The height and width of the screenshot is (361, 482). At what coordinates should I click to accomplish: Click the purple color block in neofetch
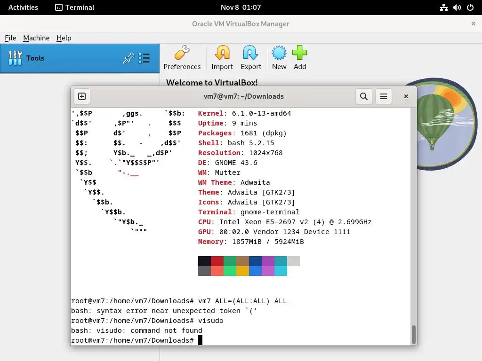pyautogui.click(x=268, y=261)
